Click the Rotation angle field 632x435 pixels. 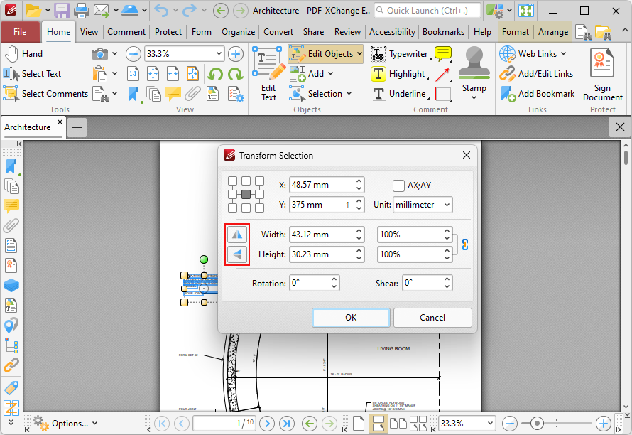[x=310, y=283]
